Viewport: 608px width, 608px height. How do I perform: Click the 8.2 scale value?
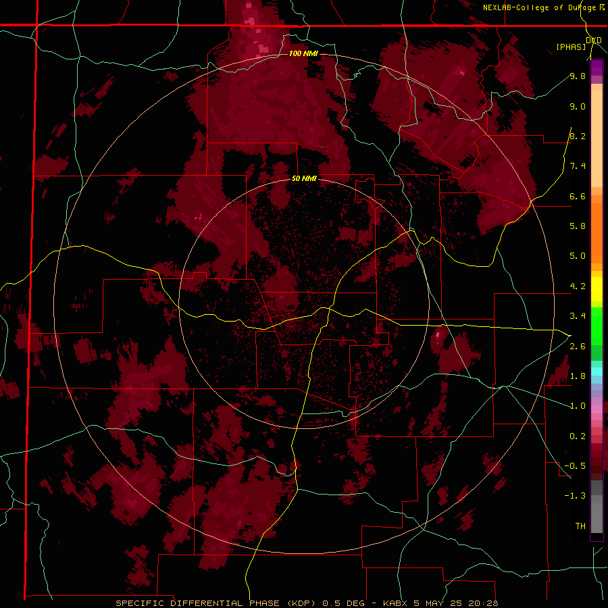pyautogui.click(x=578, y=136)
